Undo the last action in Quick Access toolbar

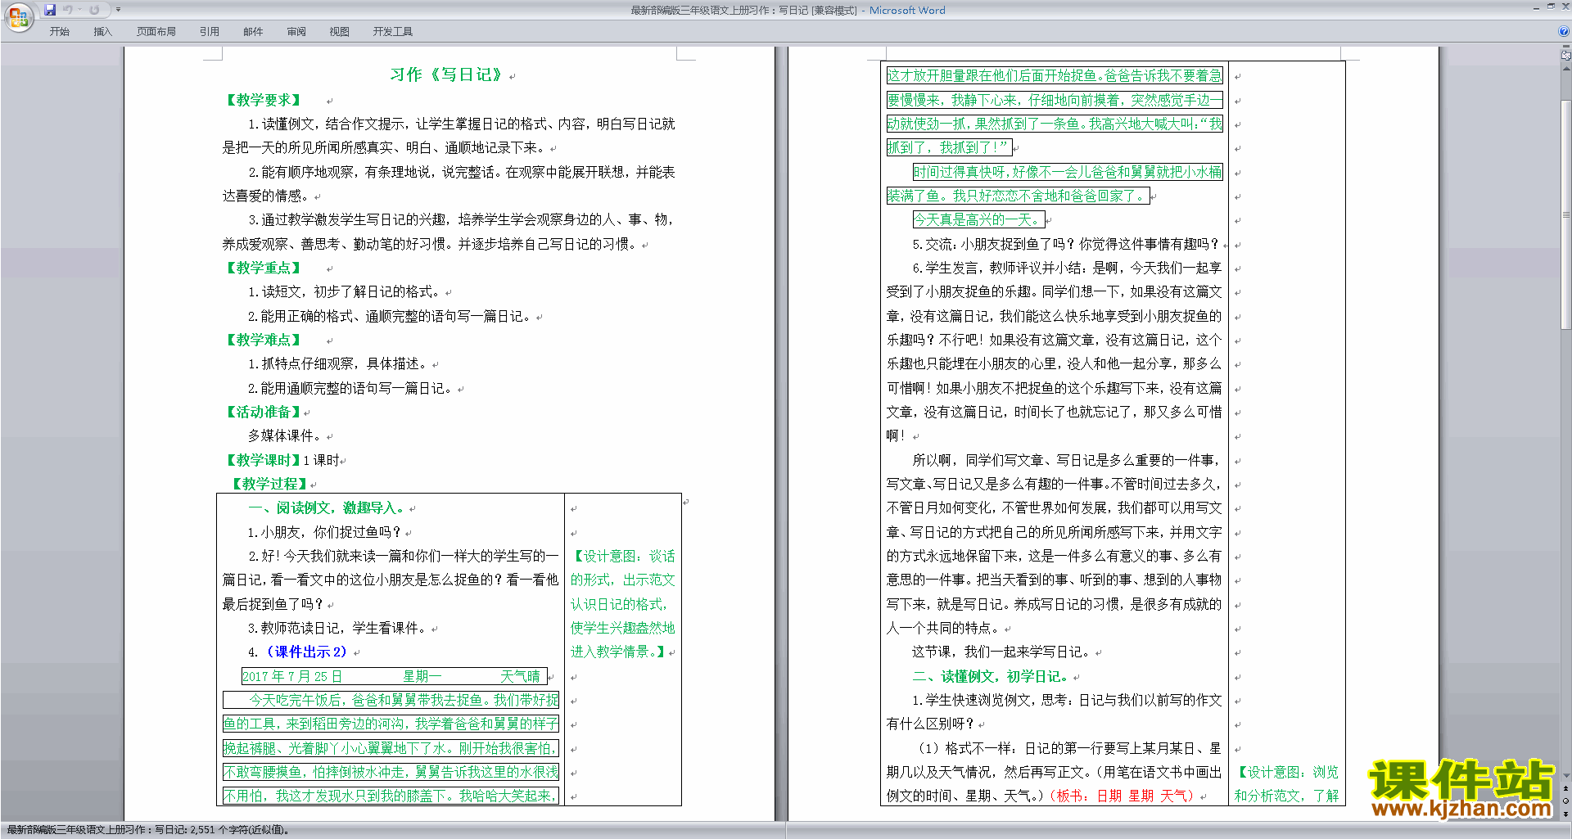pos(68,10)
